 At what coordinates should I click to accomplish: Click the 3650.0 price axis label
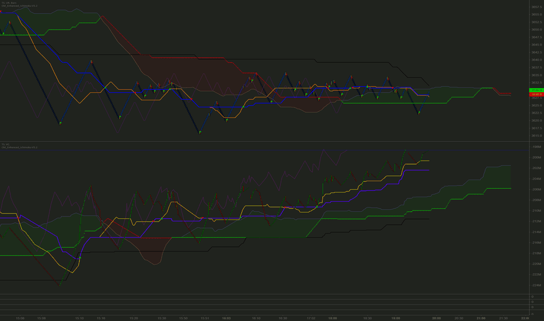tap(536, 30)
